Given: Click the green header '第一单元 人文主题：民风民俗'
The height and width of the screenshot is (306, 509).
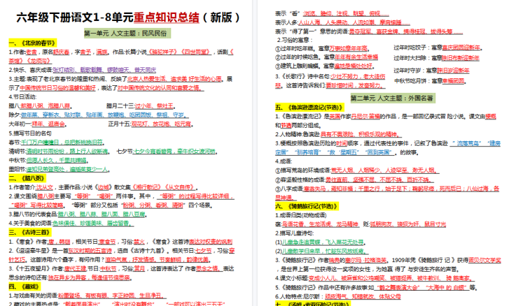Looking at the screenshot, I should [127, 34].
